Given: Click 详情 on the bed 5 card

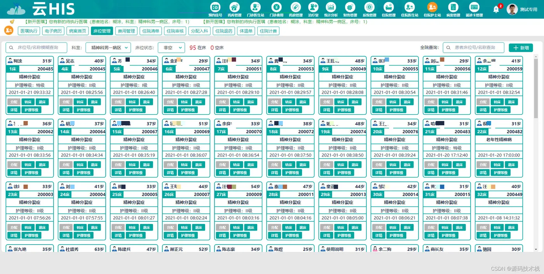Looking at the screenshot, I should 118,110.
